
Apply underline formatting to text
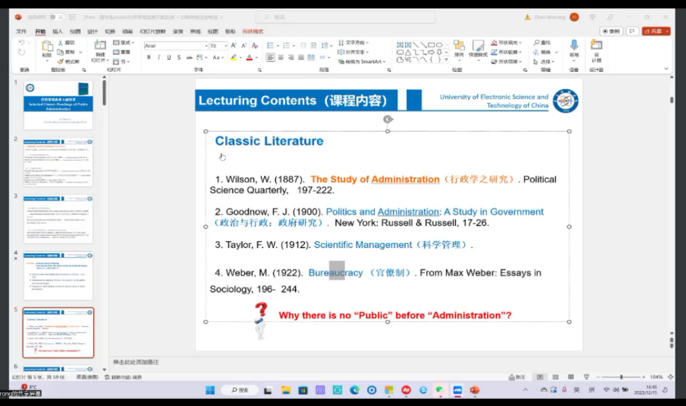[x=169, y=57]
